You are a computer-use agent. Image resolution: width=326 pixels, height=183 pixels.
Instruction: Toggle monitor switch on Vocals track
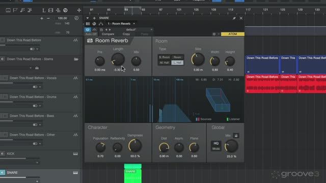35,87
